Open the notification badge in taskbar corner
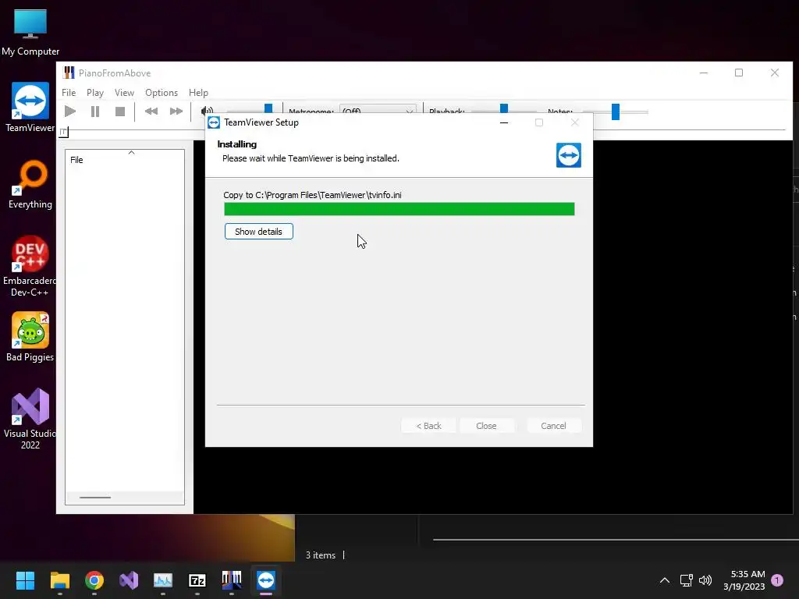 (777, 580)
